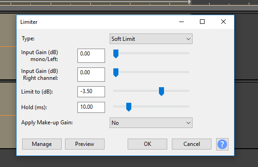This screenshot has width=258, height=167.
Task: Click the Limit to (dB) slider handle
Action: coord(161,91)
